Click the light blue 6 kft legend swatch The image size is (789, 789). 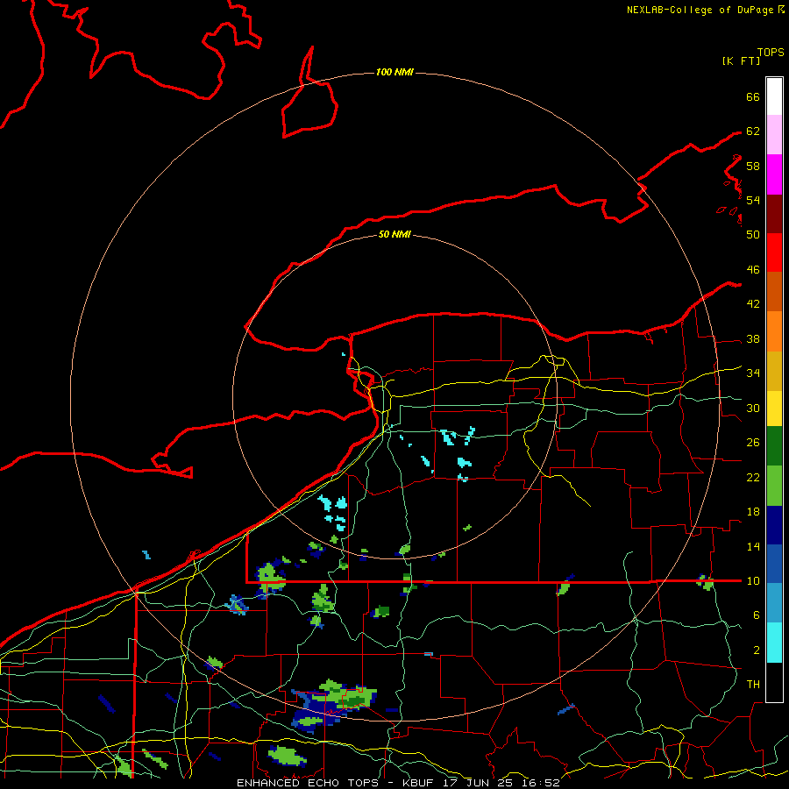[774, 602]
